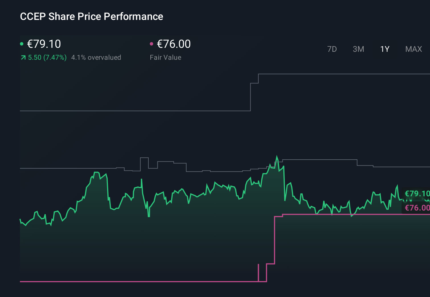Select the 1Y time range
430x297 pixels.
tap(384, 49)
